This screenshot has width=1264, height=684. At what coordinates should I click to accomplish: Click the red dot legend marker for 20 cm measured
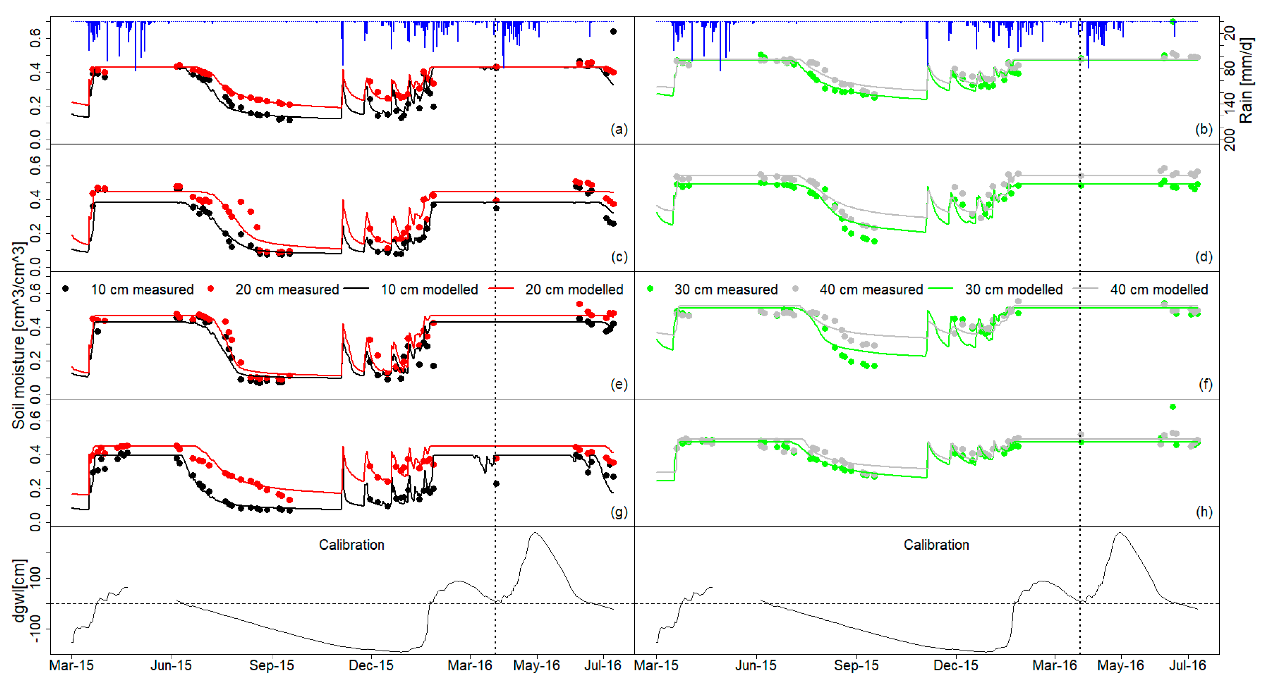(210, 289)
